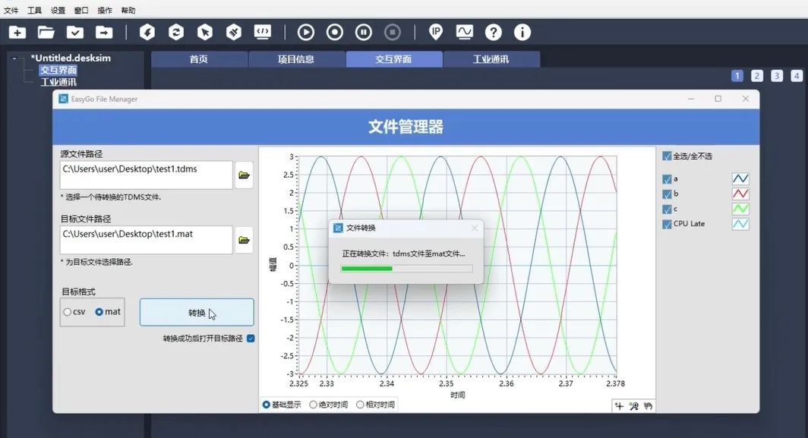
Task: Select csv target format radio button
Action: click(68, 312)
